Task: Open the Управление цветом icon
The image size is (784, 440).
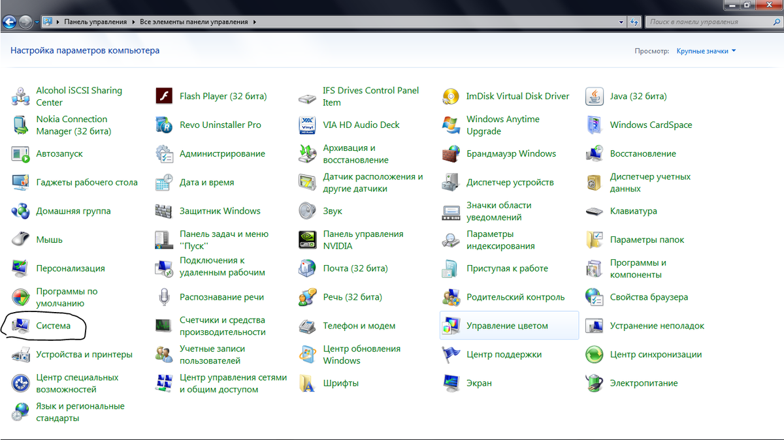Action: pos(451,326)
